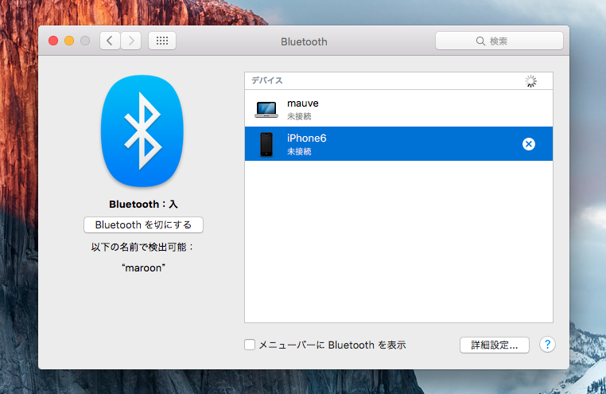Click the large blue Bluetooth logo

(142, 131)
